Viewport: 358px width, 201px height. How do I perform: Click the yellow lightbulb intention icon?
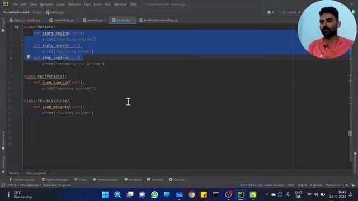click(29, 57)
